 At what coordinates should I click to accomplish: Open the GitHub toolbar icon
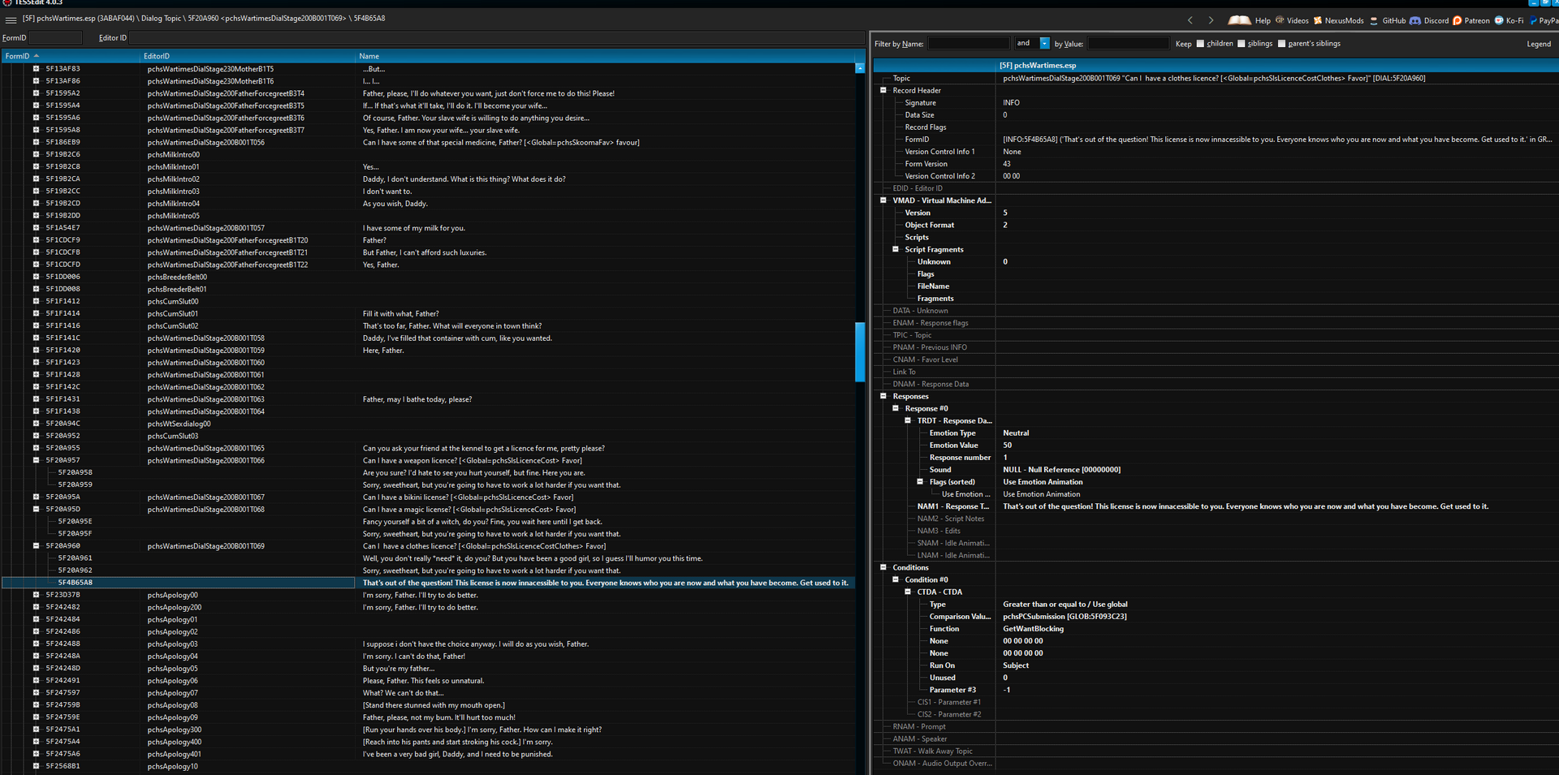point(1374,20)
